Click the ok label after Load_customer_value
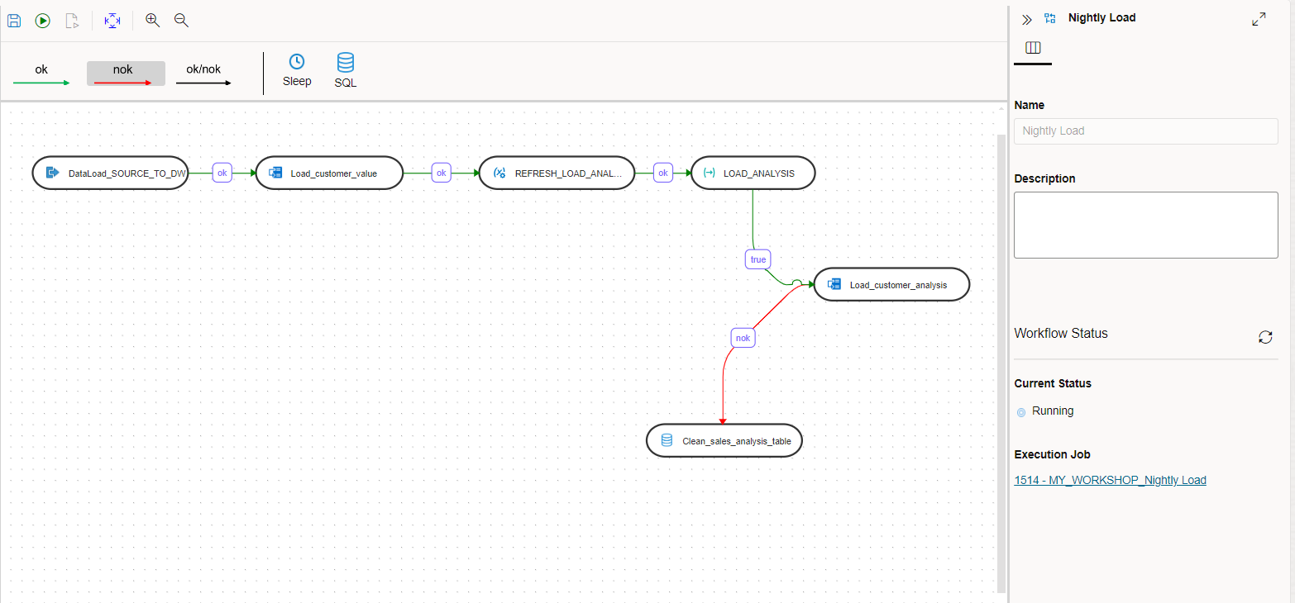This screenshot has height=603, width=1295. [442, 173]
